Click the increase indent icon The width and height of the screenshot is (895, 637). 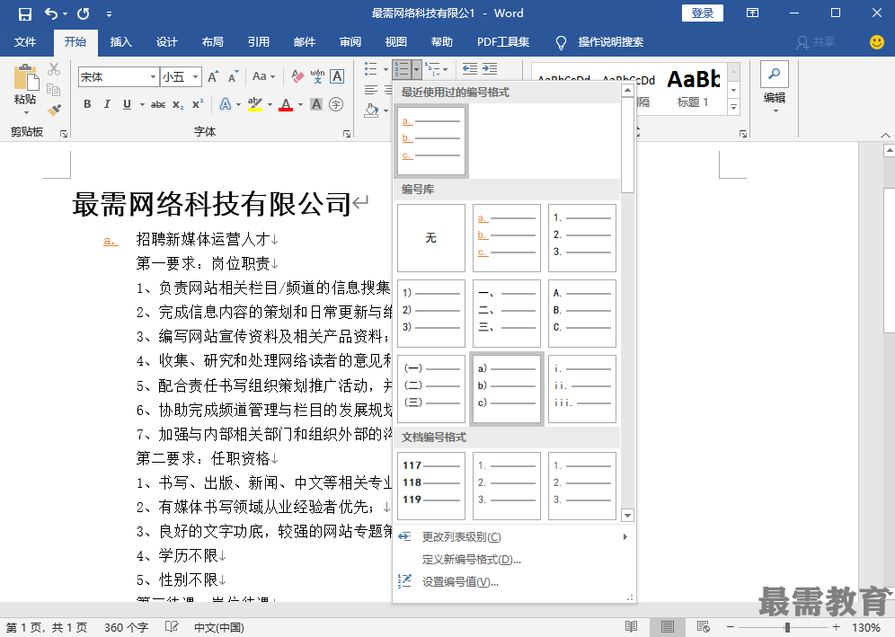(490, 69)
